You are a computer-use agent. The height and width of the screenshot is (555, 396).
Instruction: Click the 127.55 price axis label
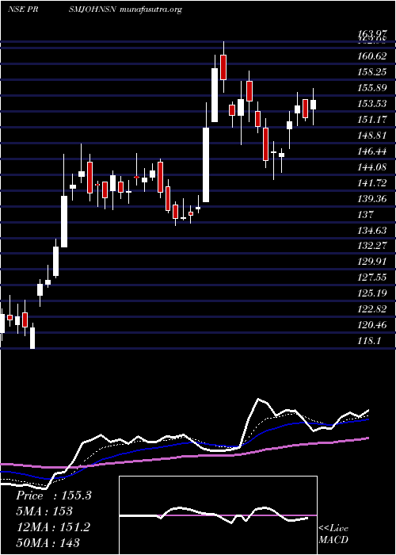pyautogui.click(x=371, y=277)
